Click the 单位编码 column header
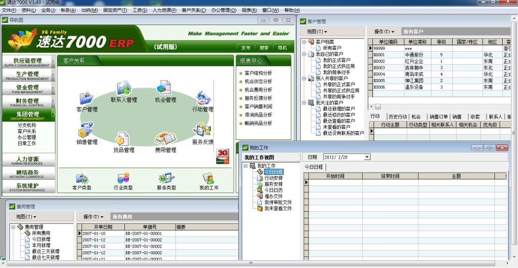 click(388, 42)
